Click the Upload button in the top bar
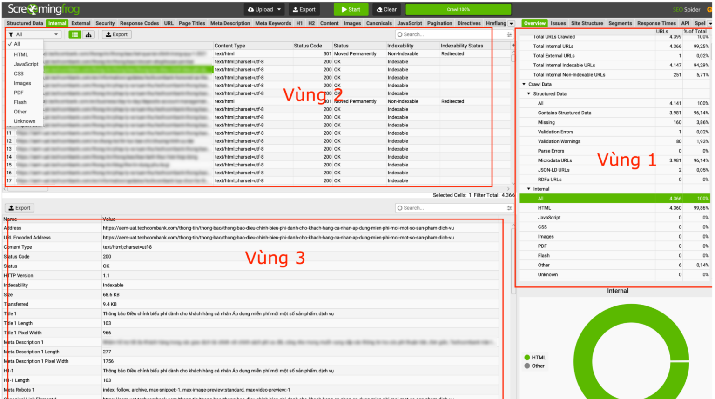Viewport: 715px width, 399px height. [x=264, y=9]
